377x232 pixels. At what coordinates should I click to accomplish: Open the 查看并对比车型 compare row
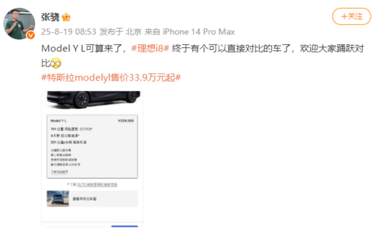92,199
